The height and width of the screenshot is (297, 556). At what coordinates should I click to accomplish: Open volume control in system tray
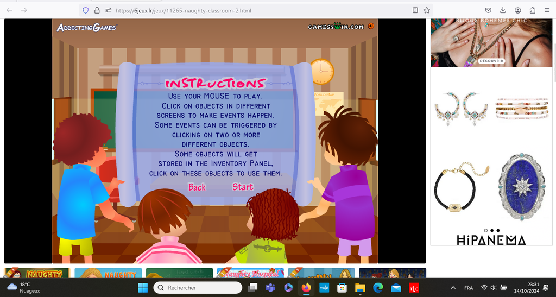493,287
